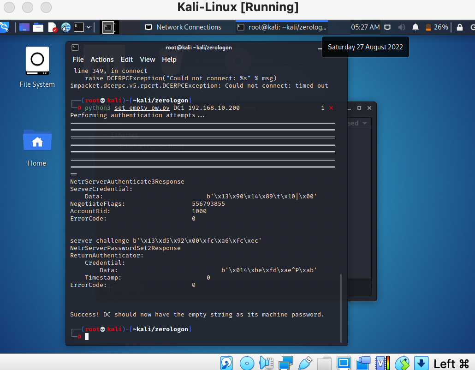
Task: Click NegotiateFlags value 556793855
Action: tap(208, 204)
